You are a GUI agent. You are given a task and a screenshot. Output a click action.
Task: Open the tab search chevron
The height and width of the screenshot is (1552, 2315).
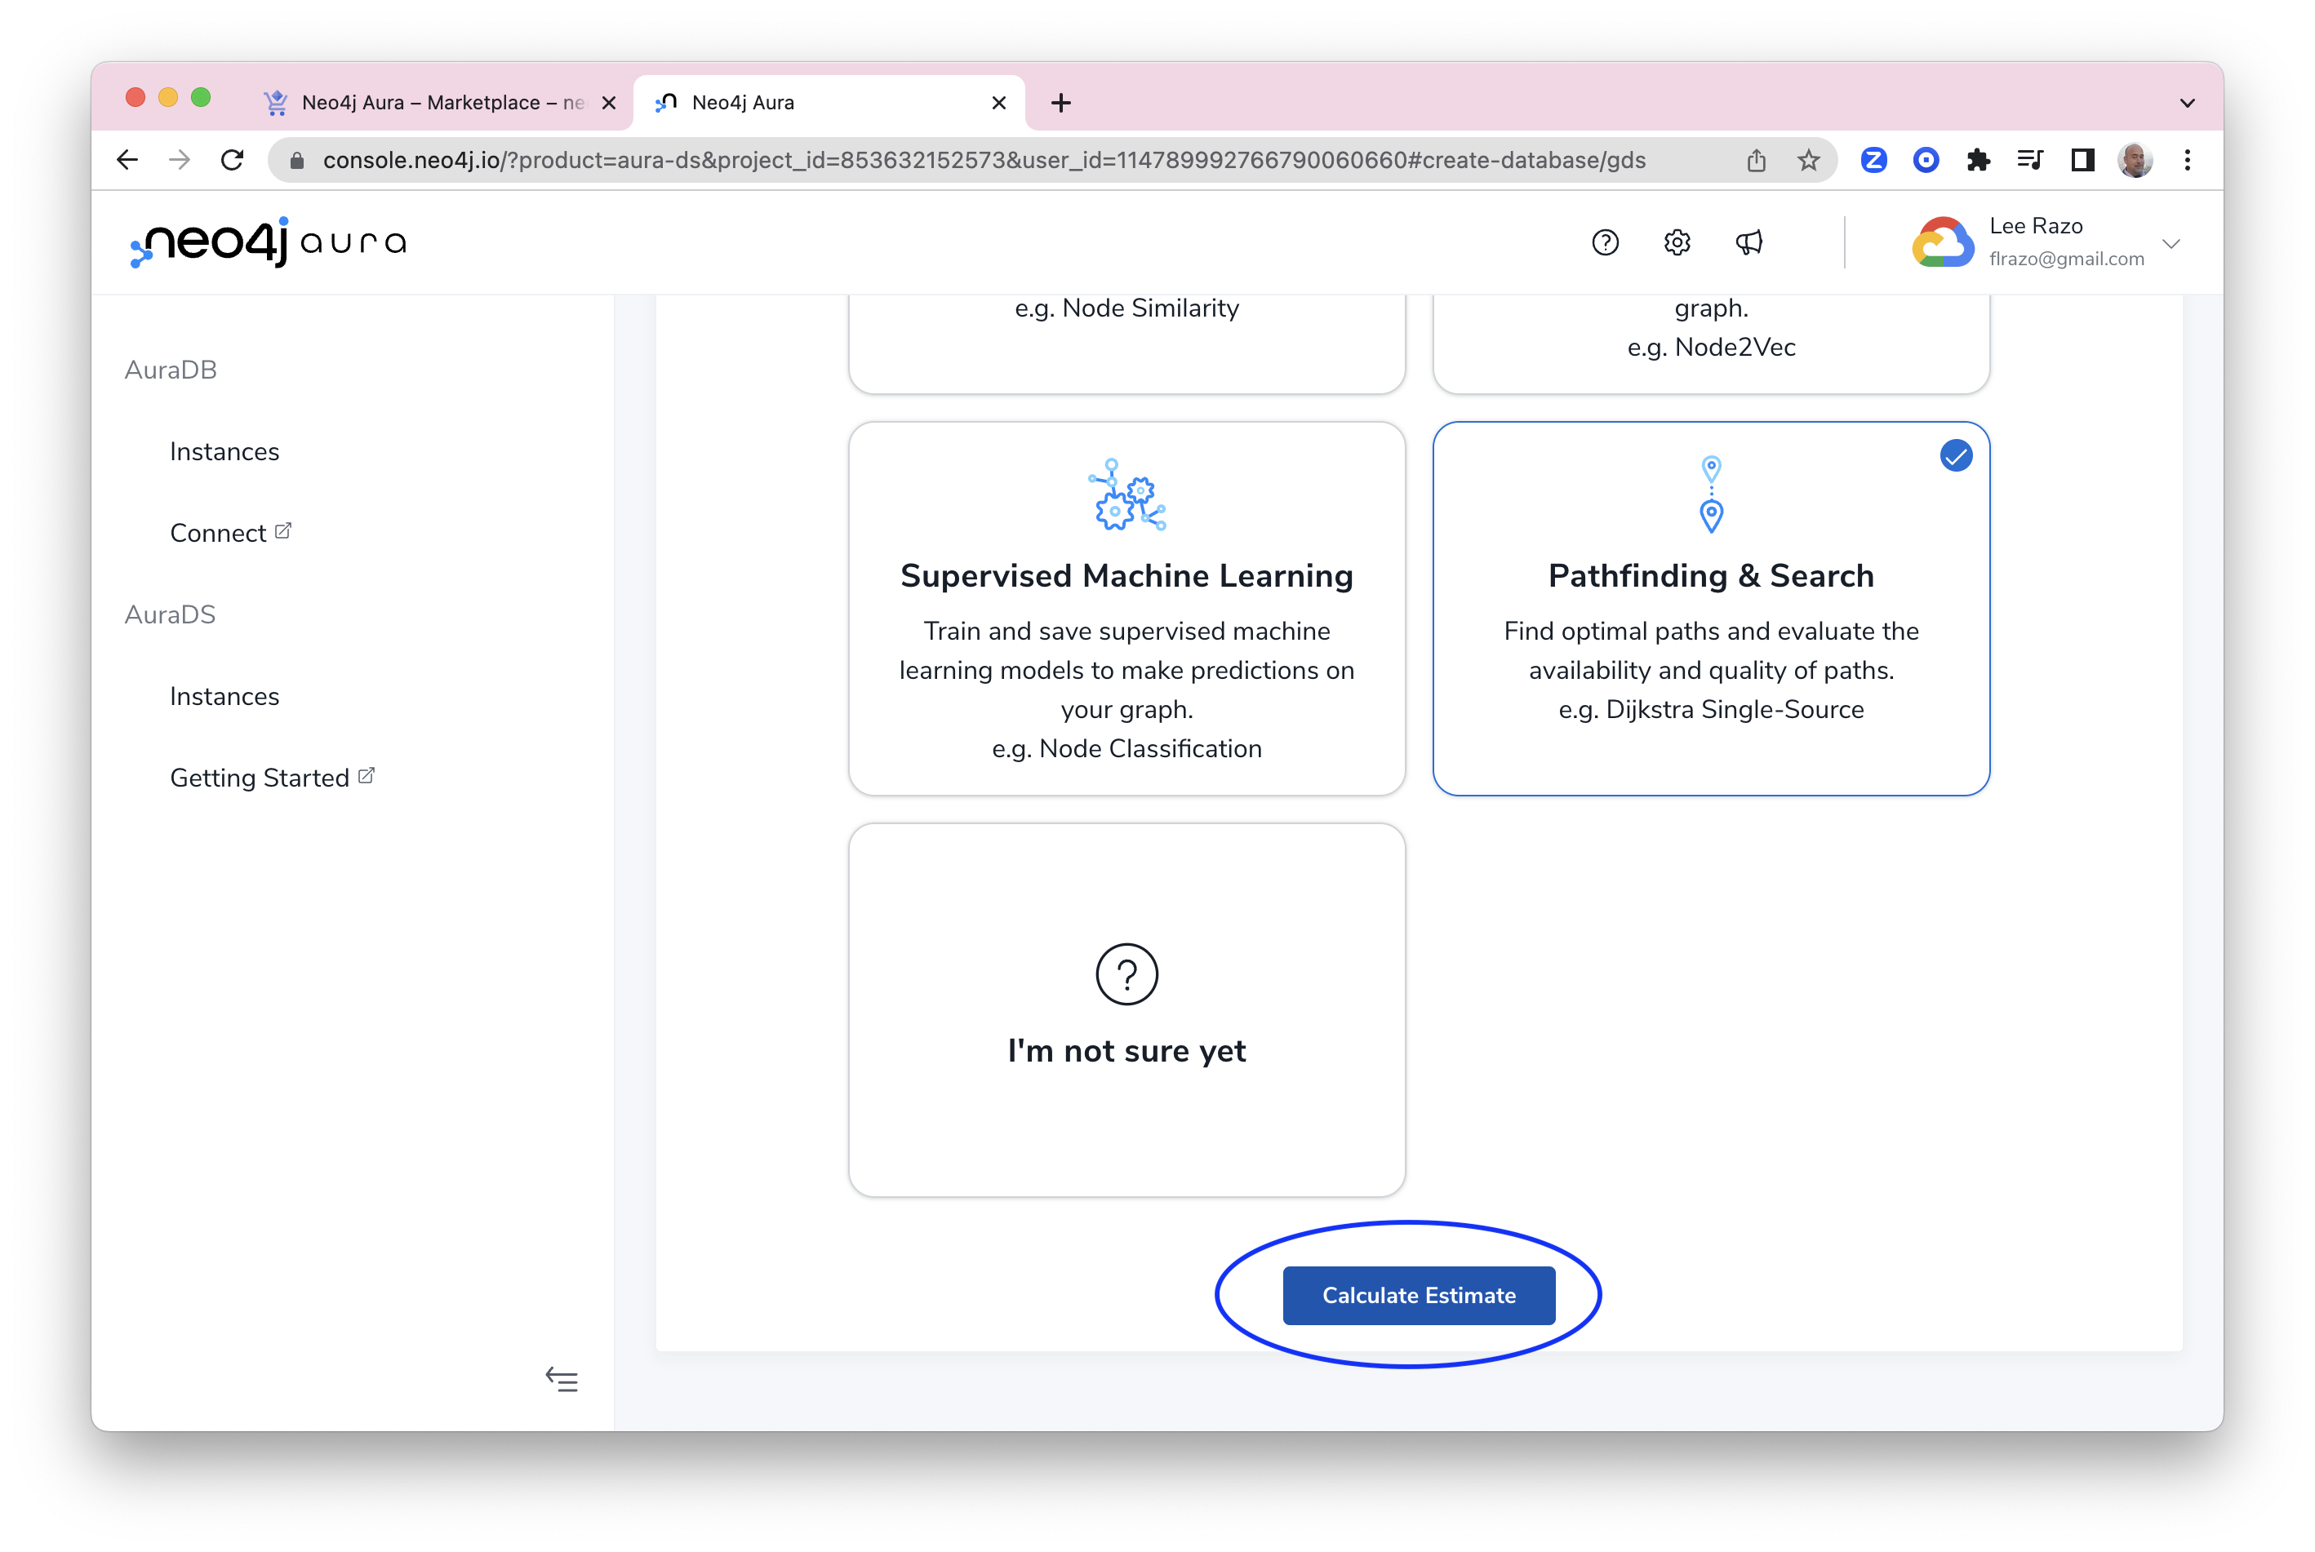coord(2188,103)
